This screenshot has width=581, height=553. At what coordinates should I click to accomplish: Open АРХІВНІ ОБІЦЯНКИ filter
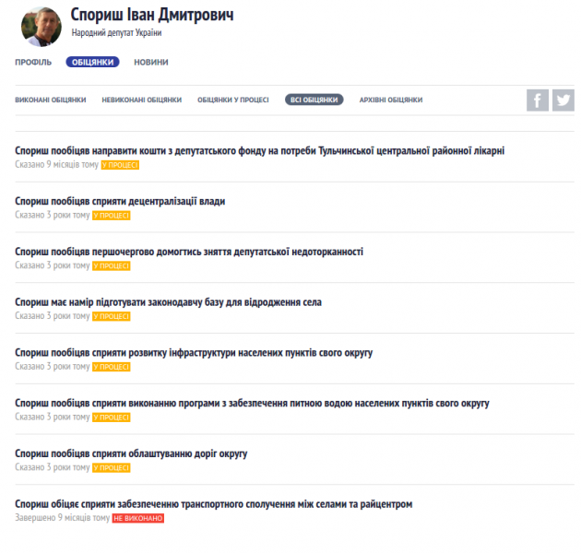click(390, 100)
